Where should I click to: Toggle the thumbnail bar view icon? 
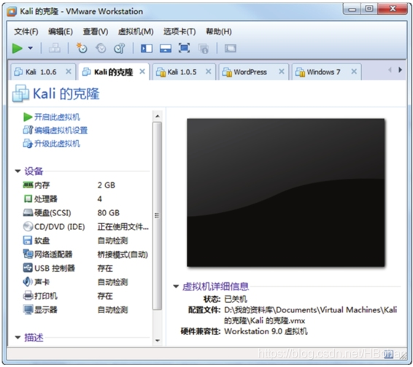[x=166, y=48]
